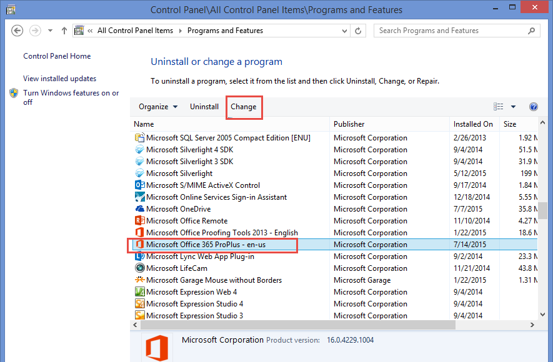Click the change view icon
553x362 pixels.
tap(499, 107)
